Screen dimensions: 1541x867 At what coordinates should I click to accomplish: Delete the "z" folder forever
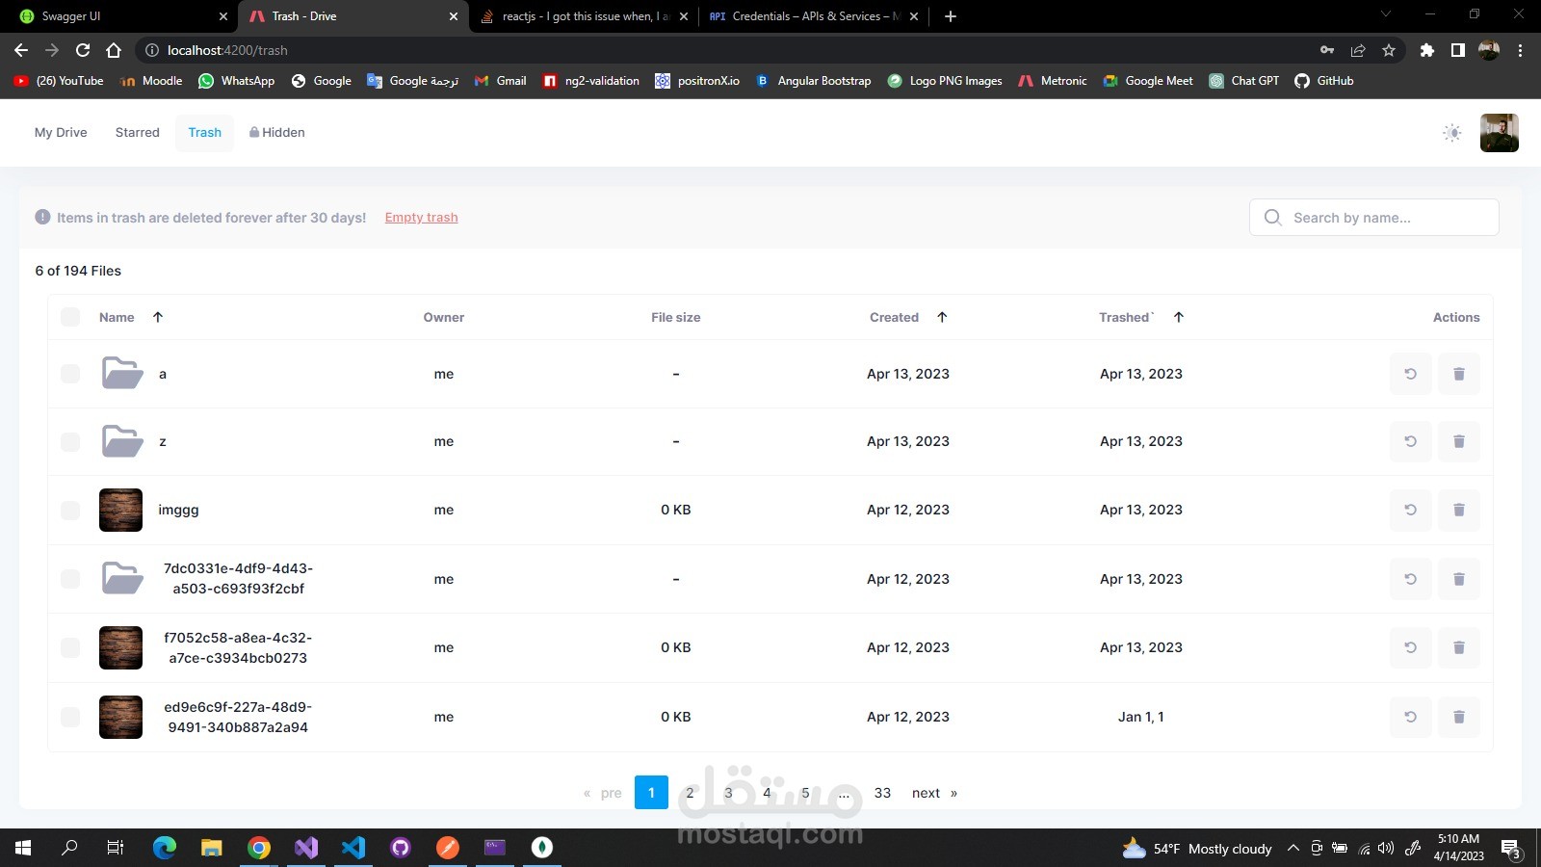pyautogui.click(x=1459, y=441)
